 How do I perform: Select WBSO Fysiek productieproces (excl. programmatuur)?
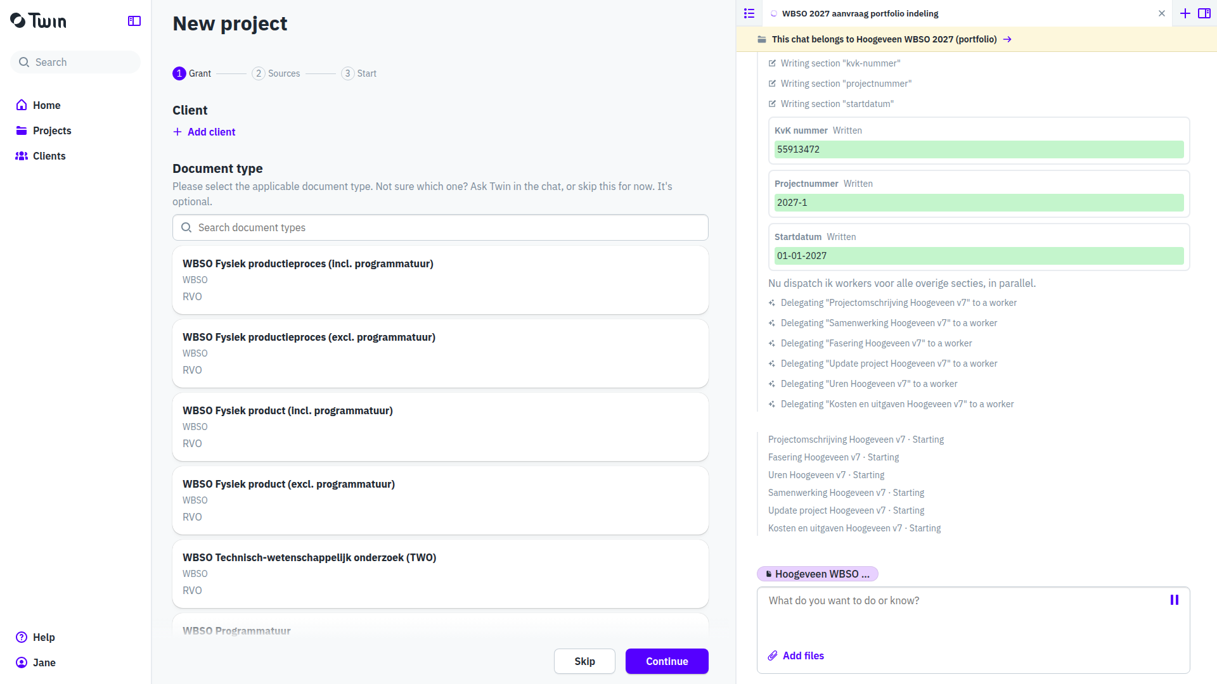pos(441,353)
